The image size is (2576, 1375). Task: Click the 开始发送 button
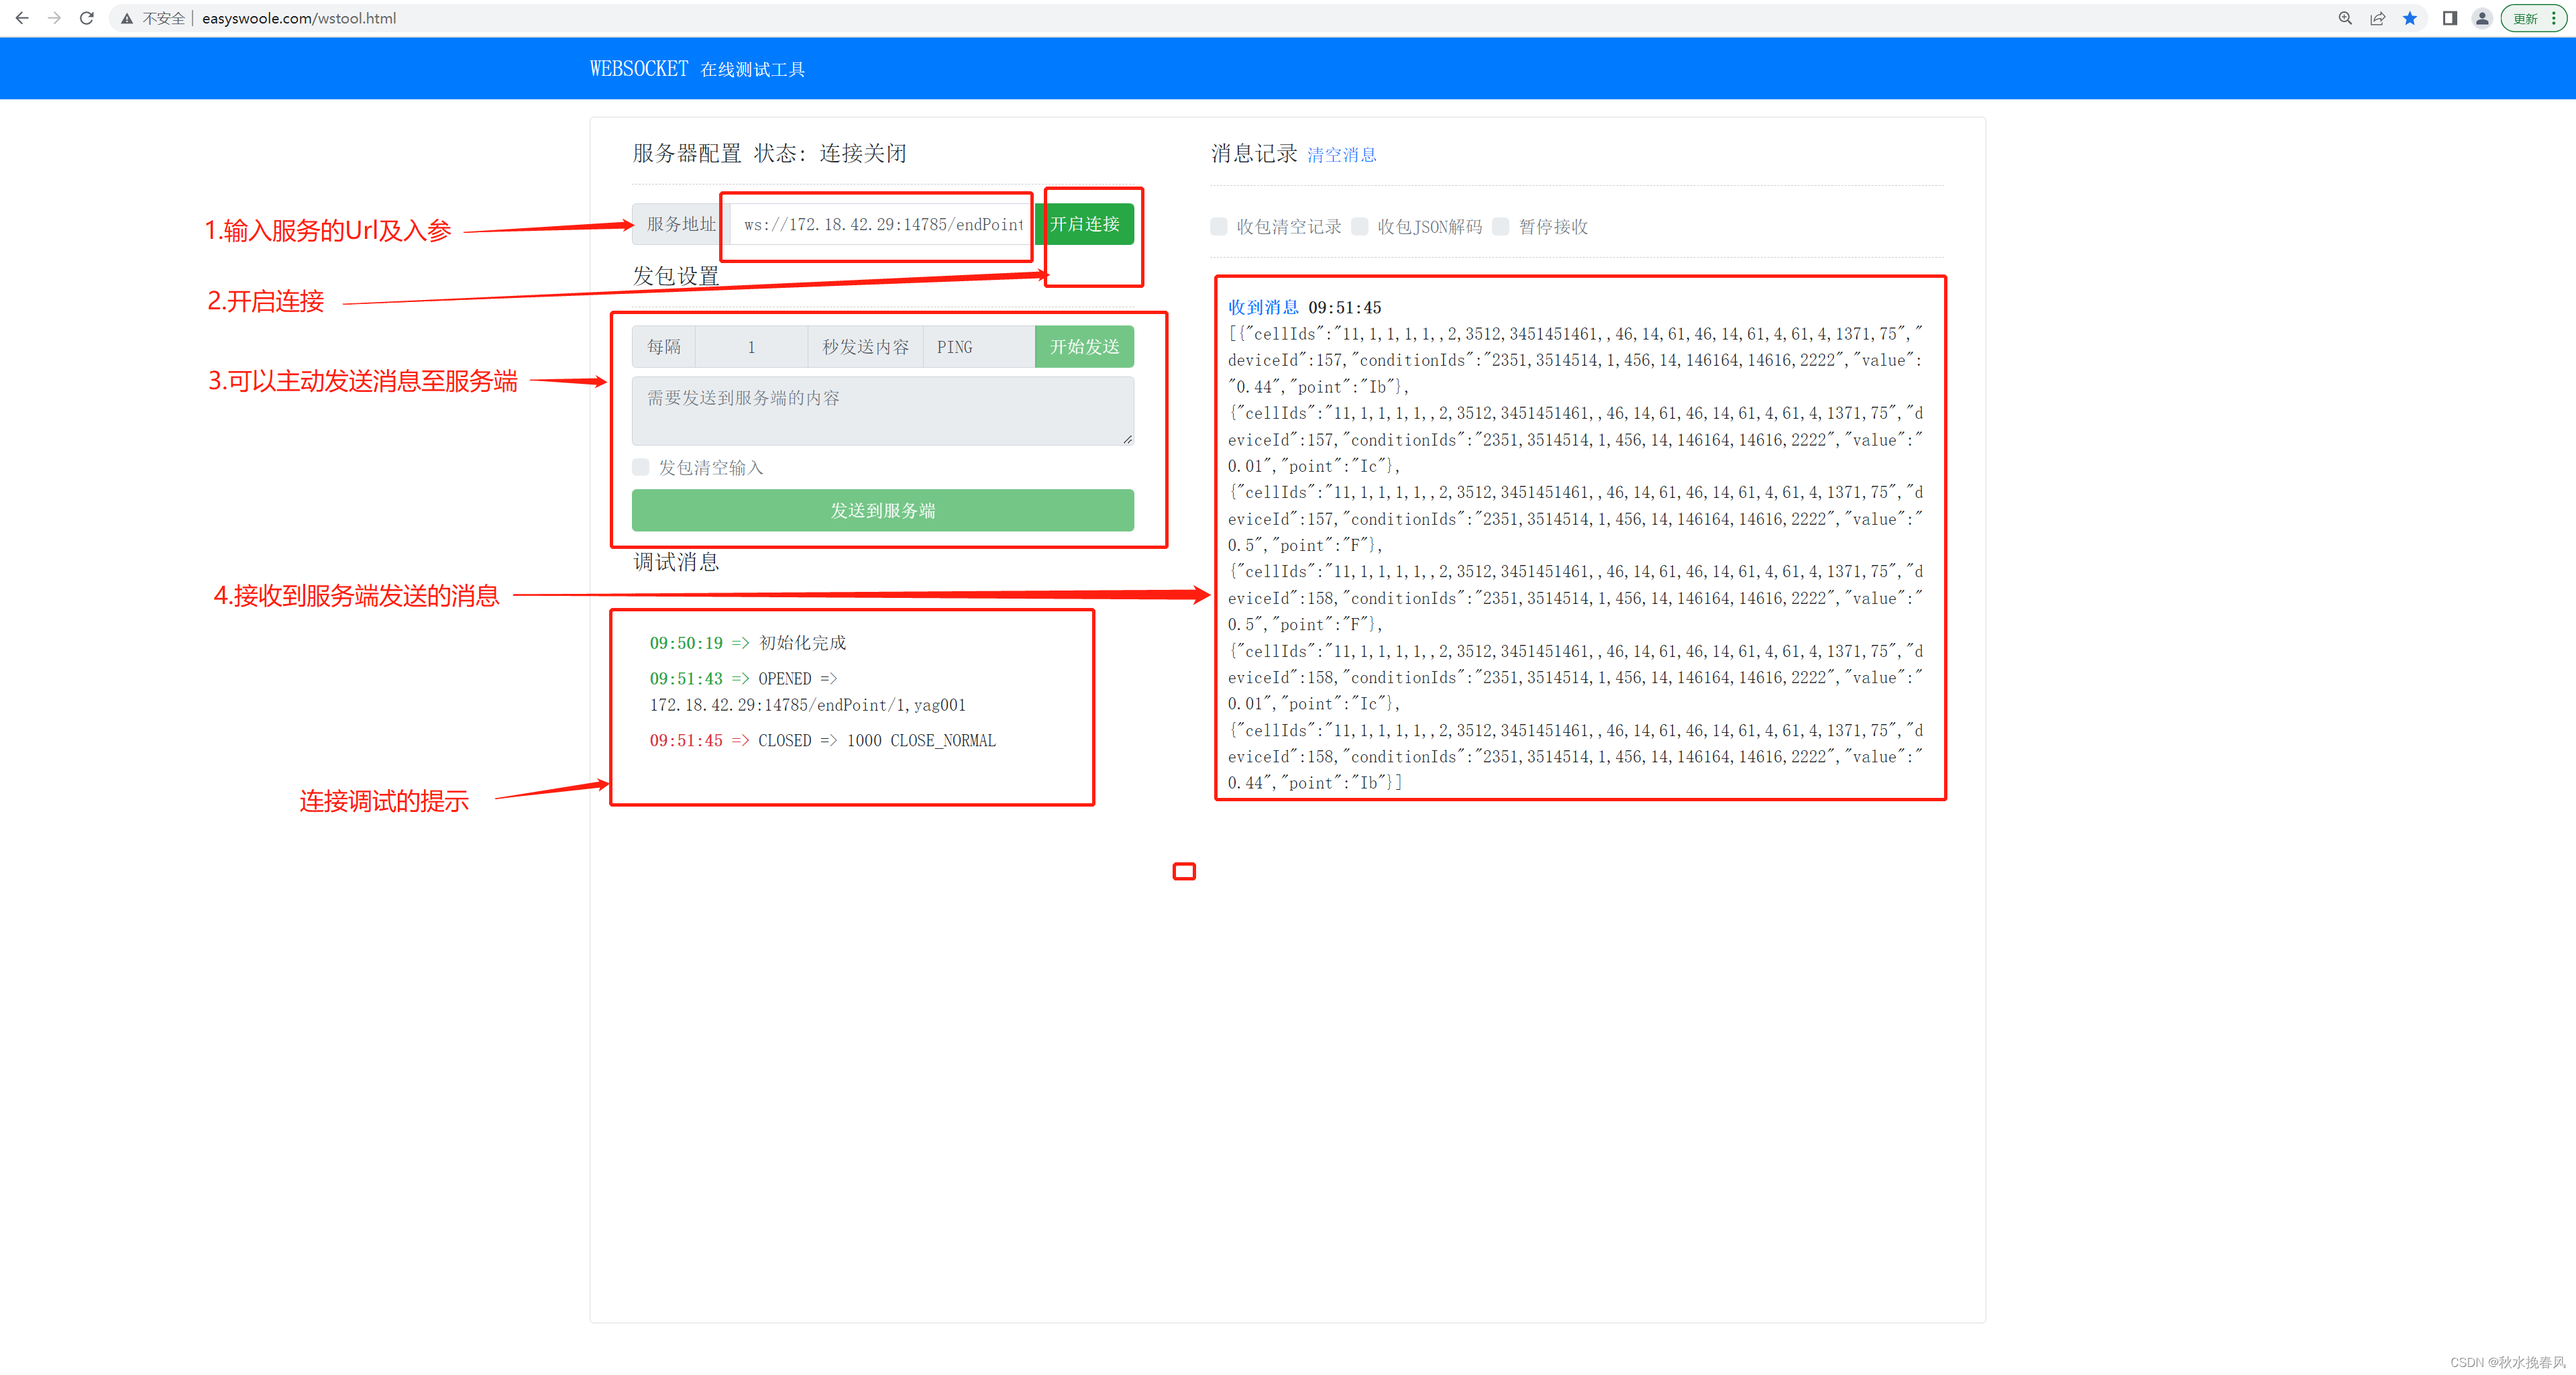point(1084,347)
